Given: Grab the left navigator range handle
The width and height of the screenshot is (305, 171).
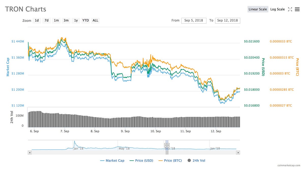Looking at the screenshot, I should click(x=165, y=145).
